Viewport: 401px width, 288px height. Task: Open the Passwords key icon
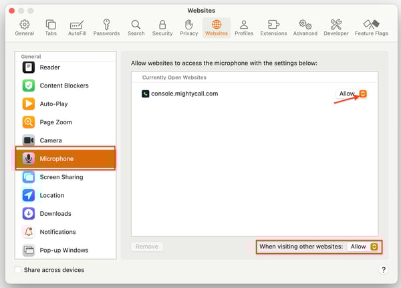pos(107,25)
